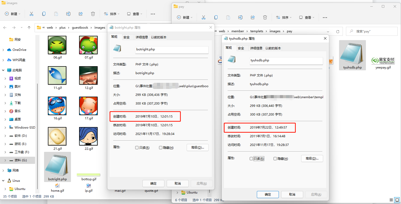Click the refresh icon in the pay address bar
The width and height of the screenshot is (401, 204).
[337, 31]
